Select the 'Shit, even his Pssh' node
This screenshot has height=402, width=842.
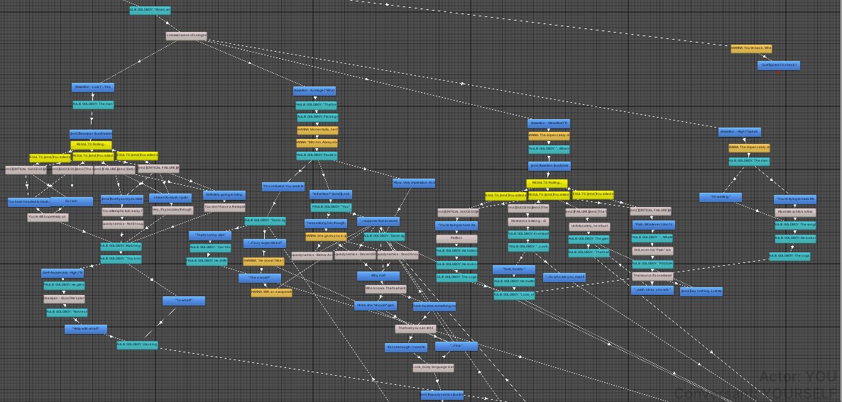pos(652,250)
